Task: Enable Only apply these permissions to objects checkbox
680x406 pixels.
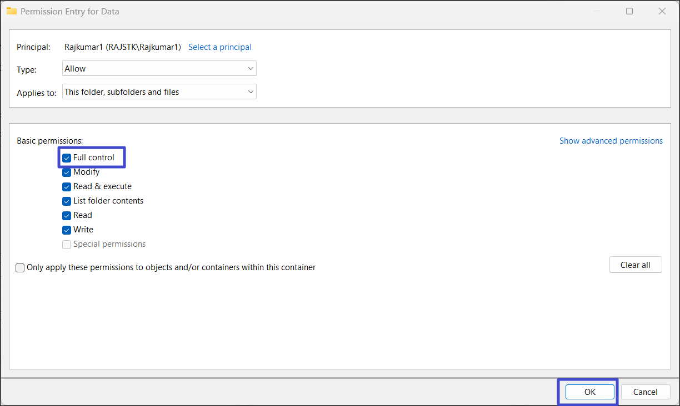Action: (x=21, y=268)
